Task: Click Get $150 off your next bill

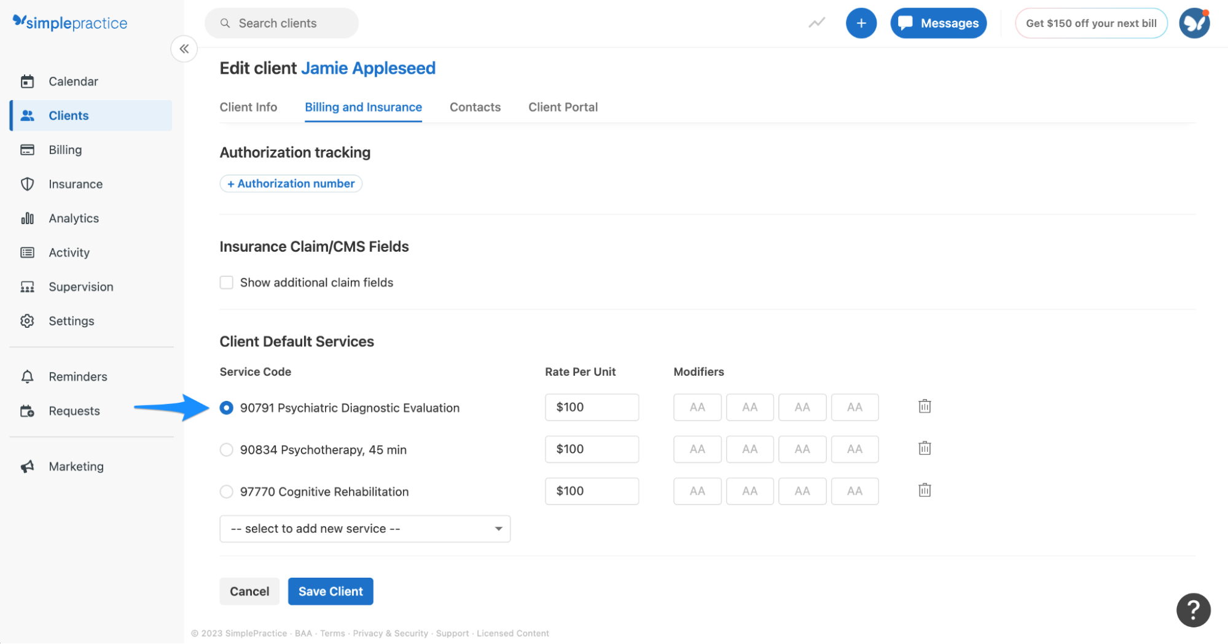Action: click(1091, 23)
